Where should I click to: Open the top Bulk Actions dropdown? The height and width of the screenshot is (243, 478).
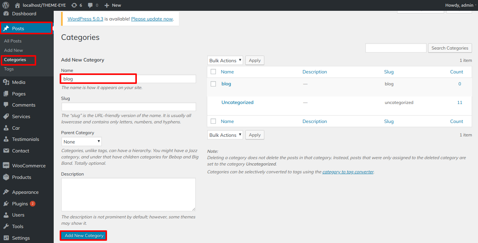pyautogui.click(x=225, y=60)
